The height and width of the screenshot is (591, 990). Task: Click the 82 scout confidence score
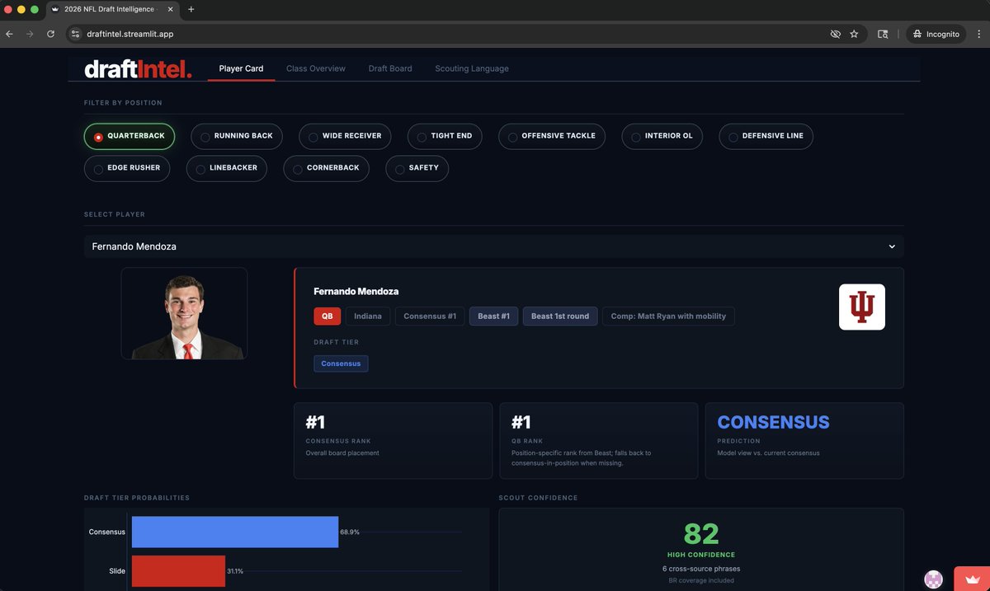pyautogui.click(x=701, y=534)
